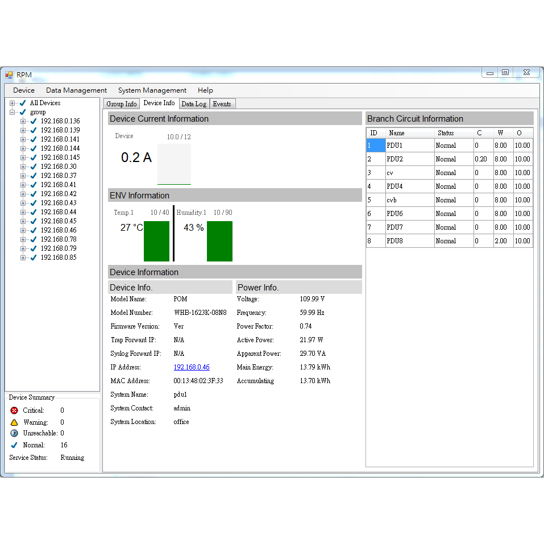Click the status checkmark for 192.168.0.79

click(34, 248)
